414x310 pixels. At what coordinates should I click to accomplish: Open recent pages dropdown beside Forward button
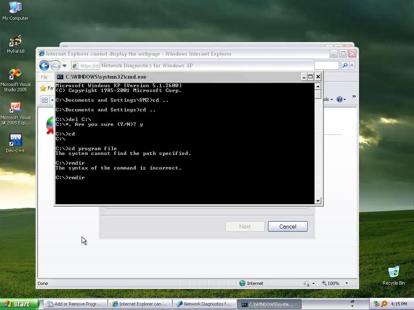64,66
